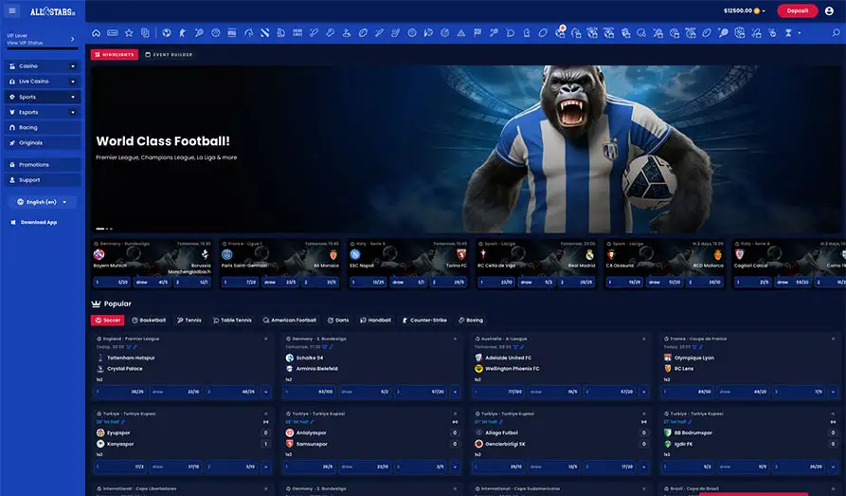
Task: Open sports search with the magnifier icon
Action: (836, 33)
